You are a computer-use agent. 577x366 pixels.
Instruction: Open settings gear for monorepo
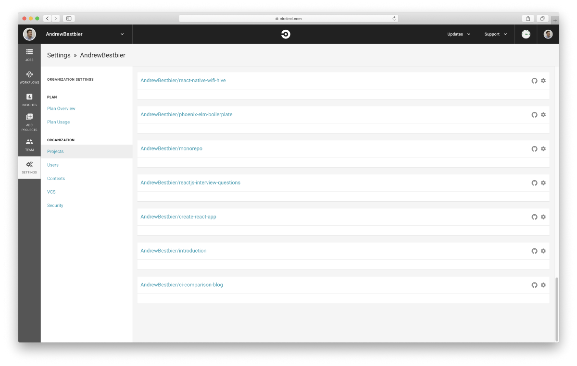tap(543, 149)
